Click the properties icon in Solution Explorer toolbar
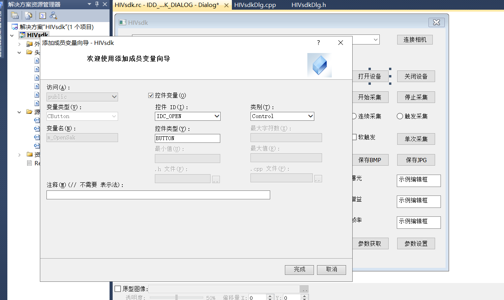Image resolution: width=504 pixels, height=300 pixels. pyautogui.click(x=43, y=15)
